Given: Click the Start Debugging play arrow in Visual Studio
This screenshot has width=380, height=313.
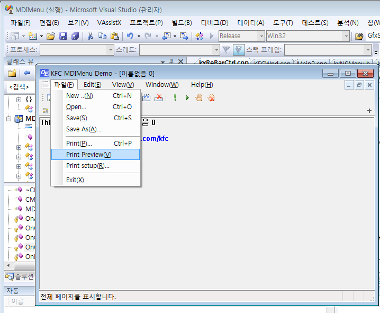Looking at the screenshot, I should pyautogui.click(x=212, y=36).
